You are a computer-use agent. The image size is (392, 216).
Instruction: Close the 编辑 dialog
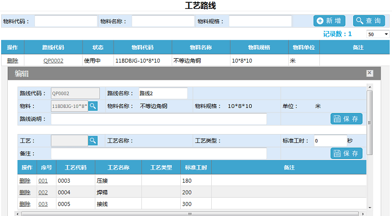(369, 73)
